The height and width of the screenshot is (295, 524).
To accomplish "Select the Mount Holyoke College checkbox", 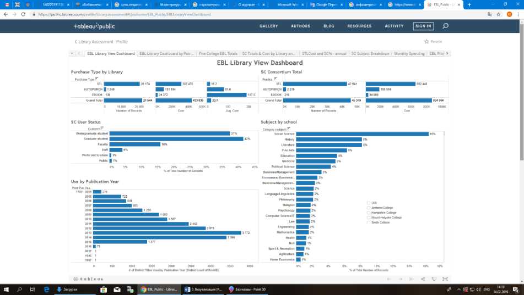I will pos(369,217).
